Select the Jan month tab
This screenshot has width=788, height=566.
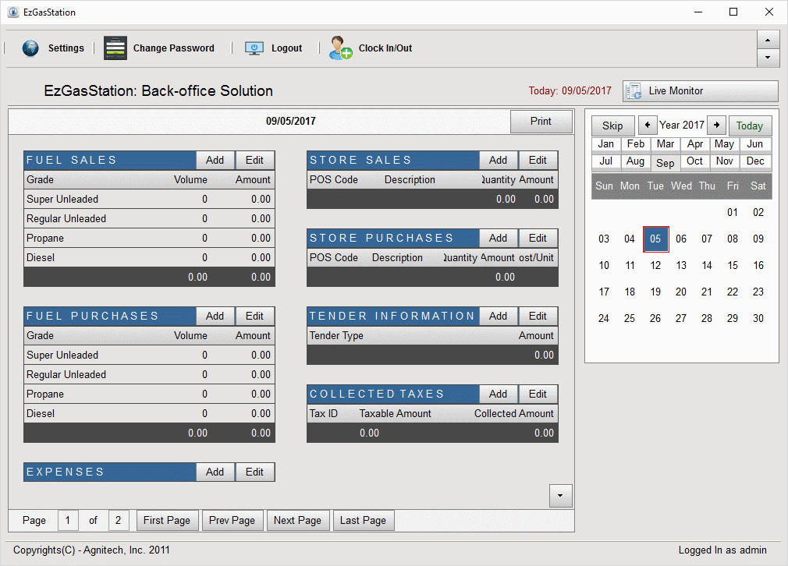click(x=606, y=144)
